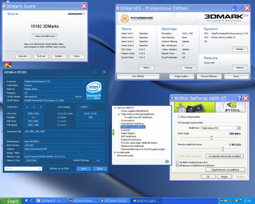The image size is (255, 204).
Task: Switch to the 3DMark03 taskbar button
Action: [x=51, y=201]
